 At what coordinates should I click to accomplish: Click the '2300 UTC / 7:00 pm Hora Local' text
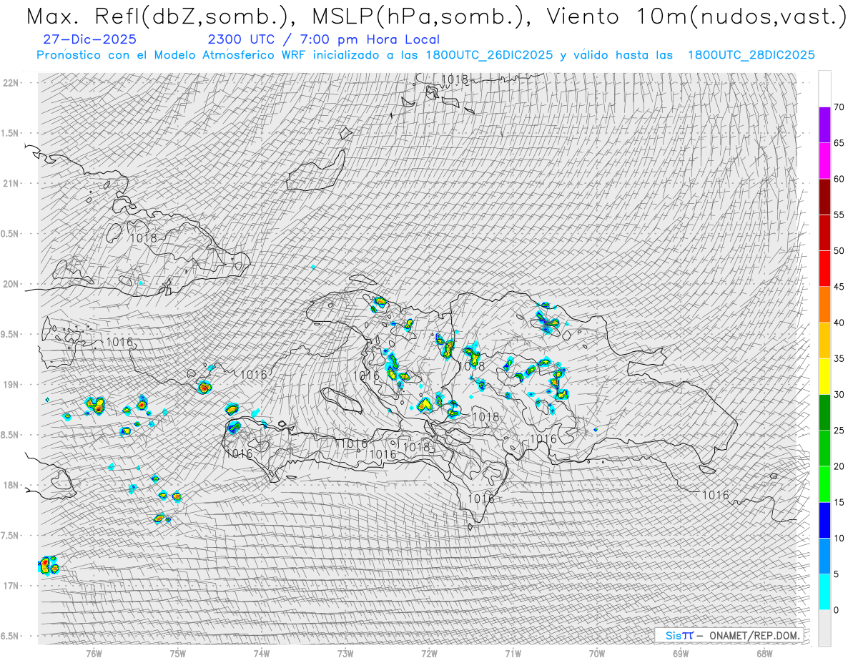[323, 39]
